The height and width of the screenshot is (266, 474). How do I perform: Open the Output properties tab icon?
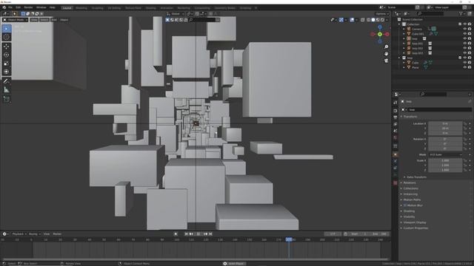click(395, 117)
